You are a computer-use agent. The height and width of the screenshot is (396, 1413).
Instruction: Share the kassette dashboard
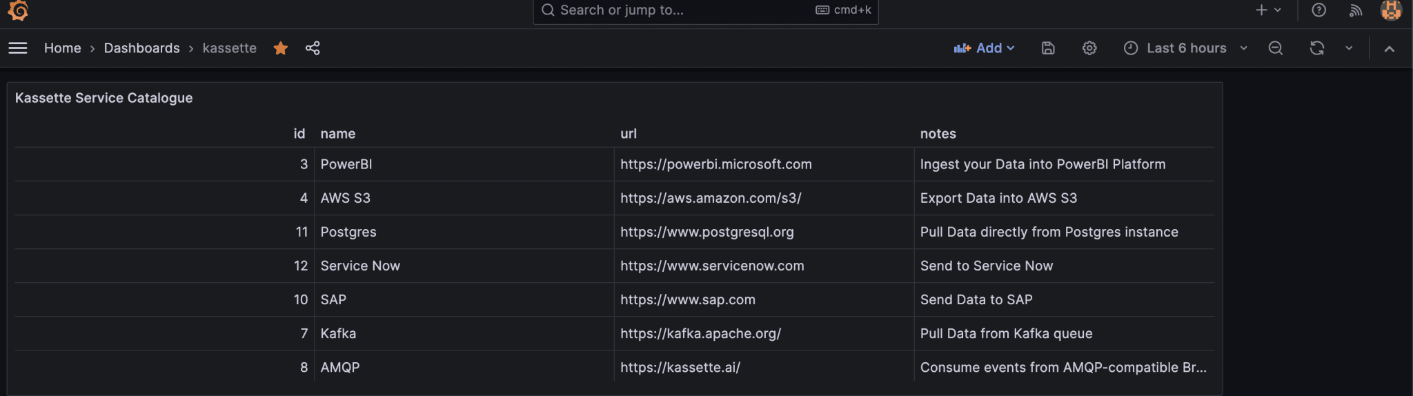[x=313, y=48]
